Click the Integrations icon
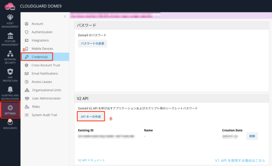The width and height of the screenshot is (272, 166). 26,40
